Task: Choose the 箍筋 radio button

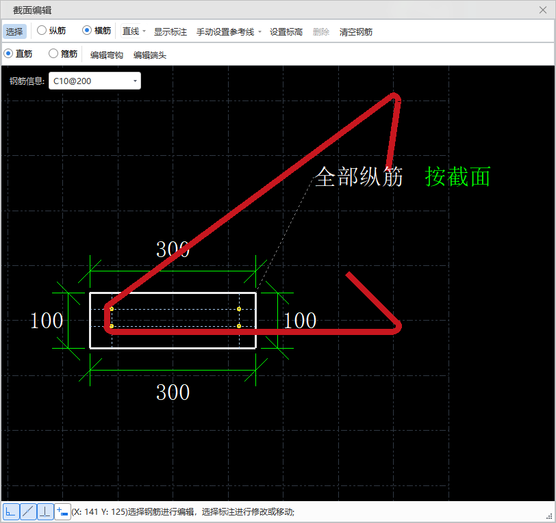Action: point(63,53)
